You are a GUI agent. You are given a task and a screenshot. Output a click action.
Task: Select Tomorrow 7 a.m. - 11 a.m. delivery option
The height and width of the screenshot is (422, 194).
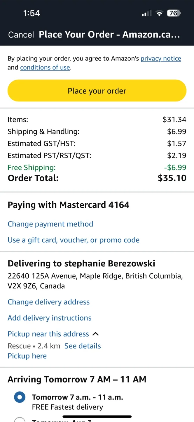click(20, 397)
